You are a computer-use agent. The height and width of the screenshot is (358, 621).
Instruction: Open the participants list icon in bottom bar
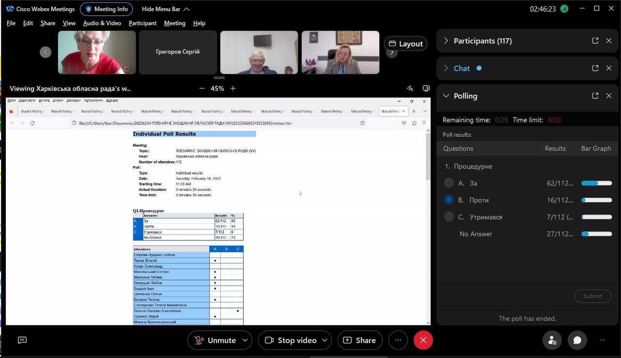tap(552, 340)
